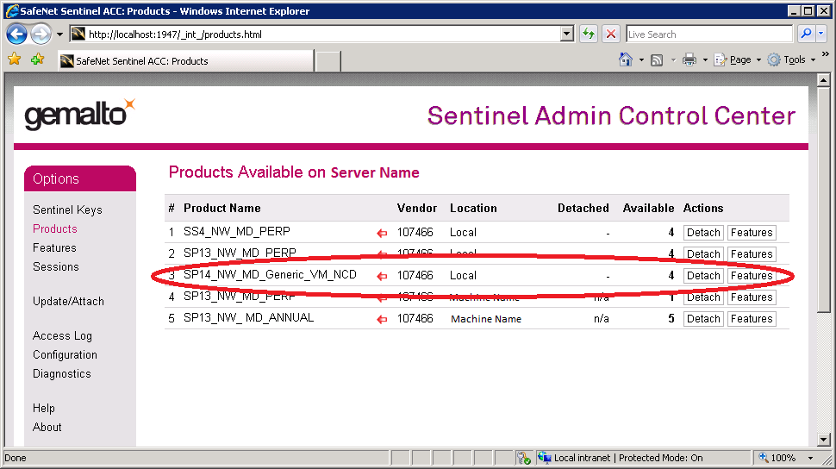Select Sessions in the Options sidebar
Image resolution: width=836 pixels, height=469 pixels.
point(55,266)
